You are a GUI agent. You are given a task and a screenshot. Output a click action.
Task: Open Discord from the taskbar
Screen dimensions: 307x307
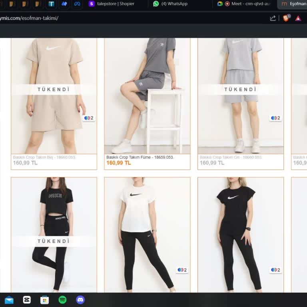[80, 300]
